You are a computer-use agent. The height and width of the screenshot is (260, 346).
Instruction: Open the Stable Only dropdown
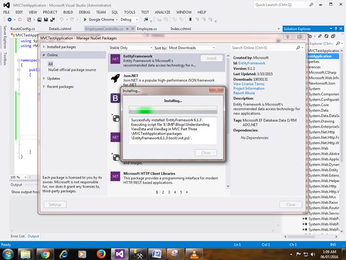coord(130,48)
